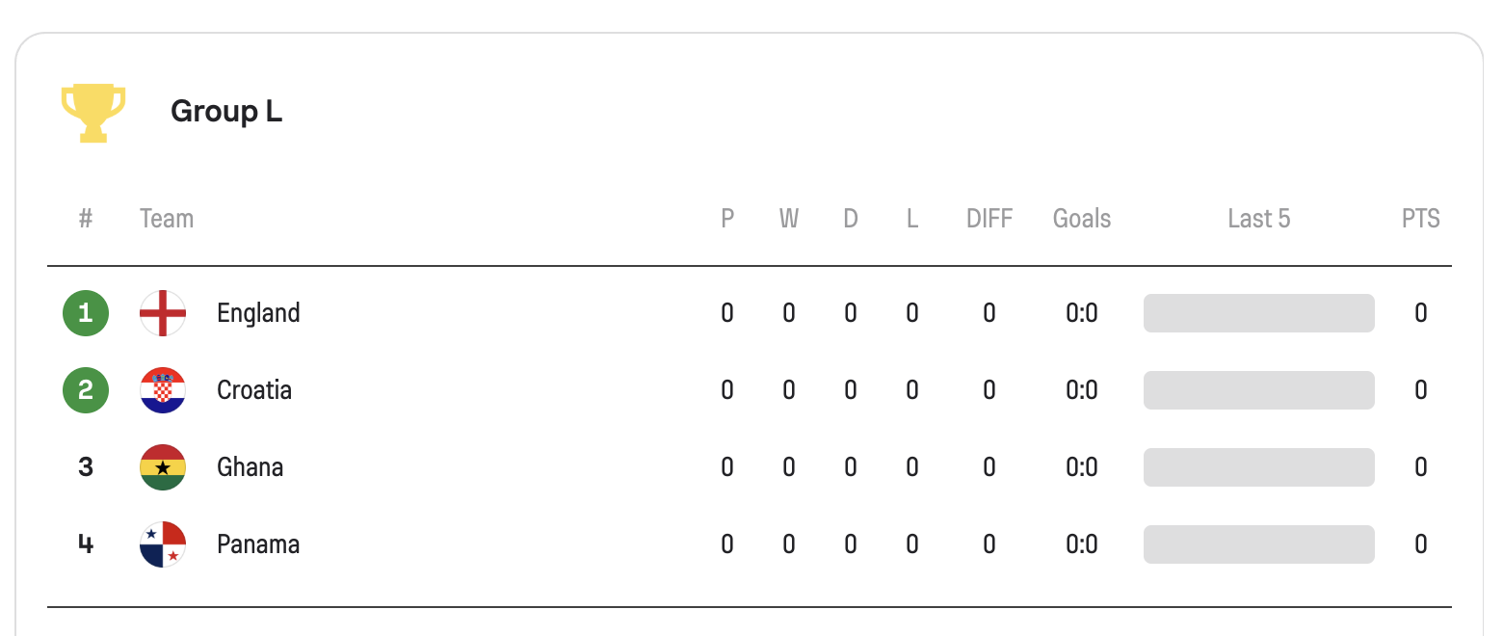The height and width of the screenshot is (636, 1503).
Task: Click the Goals column header
Action: tap(1081, 219)
